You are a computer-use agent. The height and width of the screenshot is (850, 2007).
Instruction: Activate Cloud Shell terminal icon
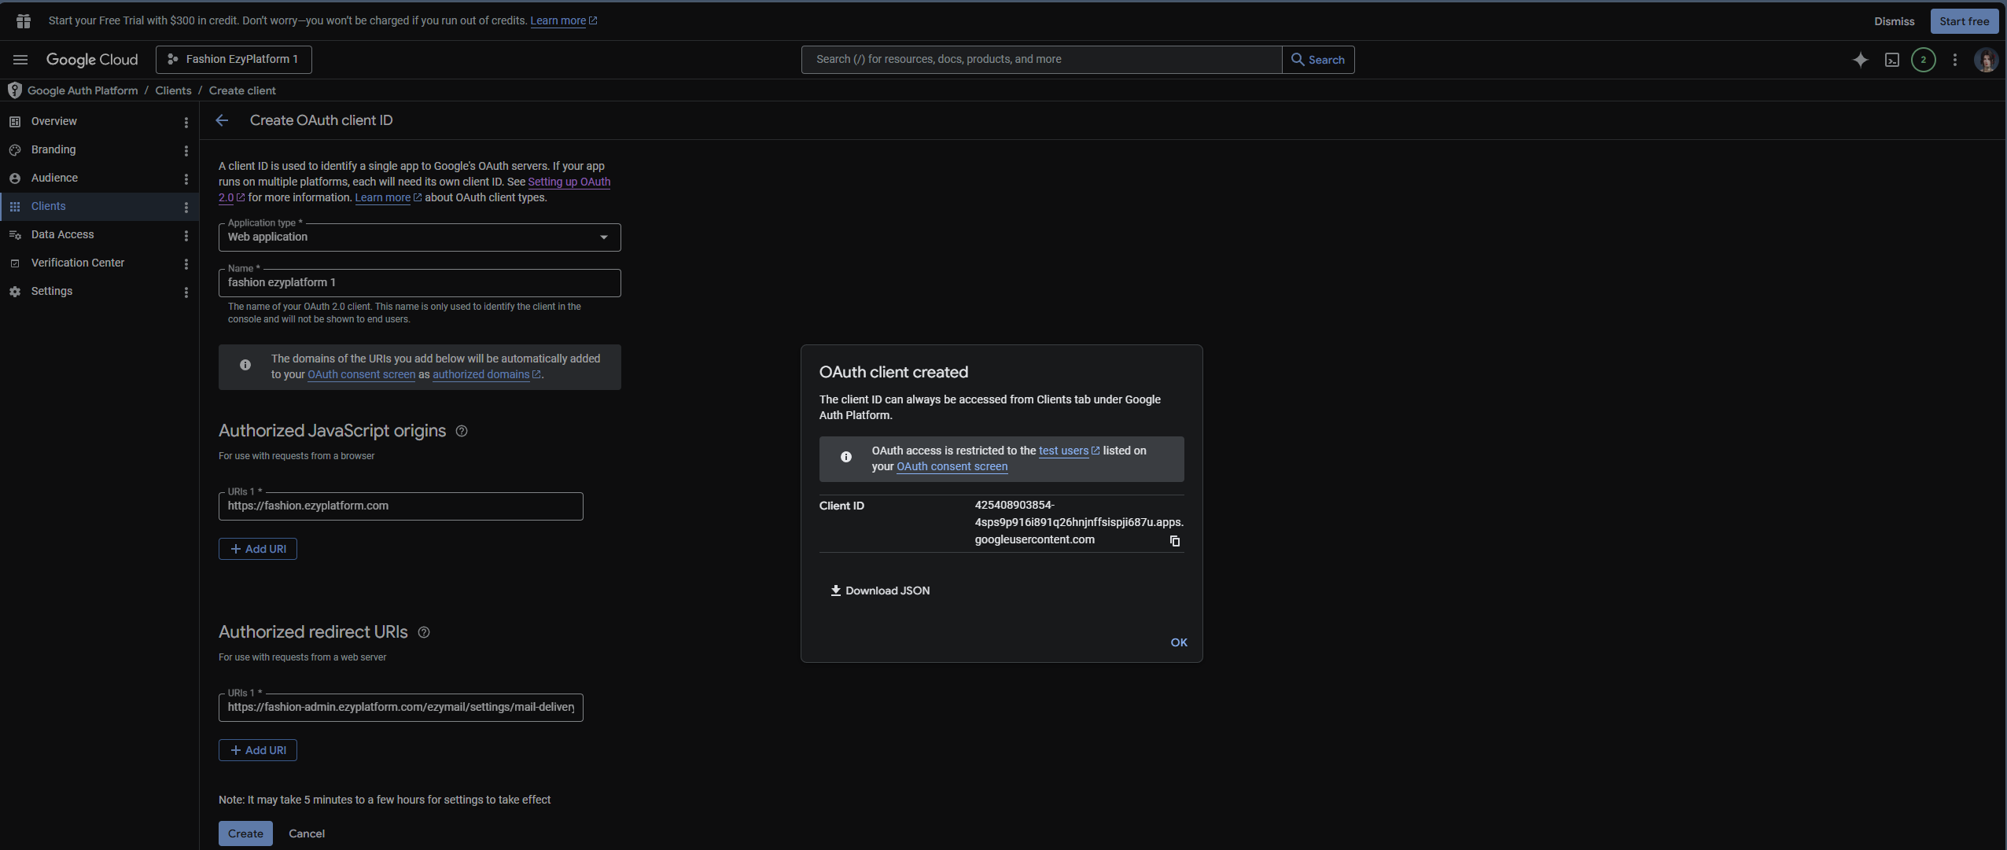click(1892, 60)
